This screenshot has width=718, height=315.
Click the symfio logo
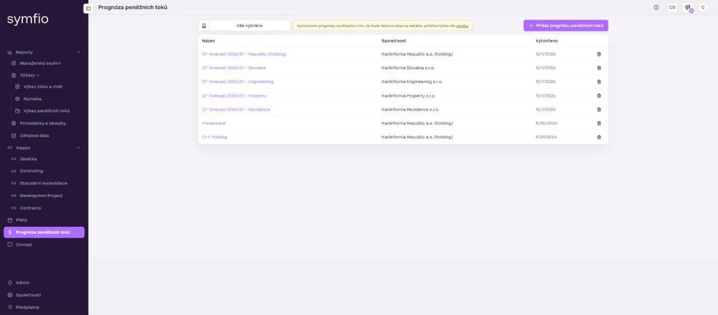pos(27,19)
